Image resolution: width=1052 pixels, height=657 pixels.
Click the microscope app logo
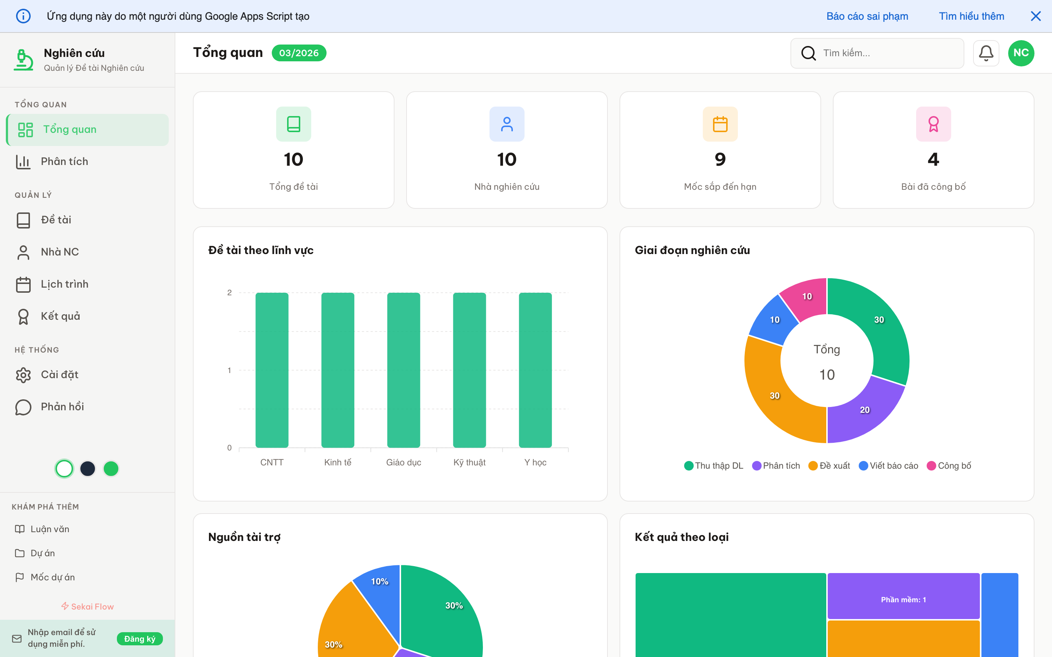pyautogui.click(x=23, y=59)
